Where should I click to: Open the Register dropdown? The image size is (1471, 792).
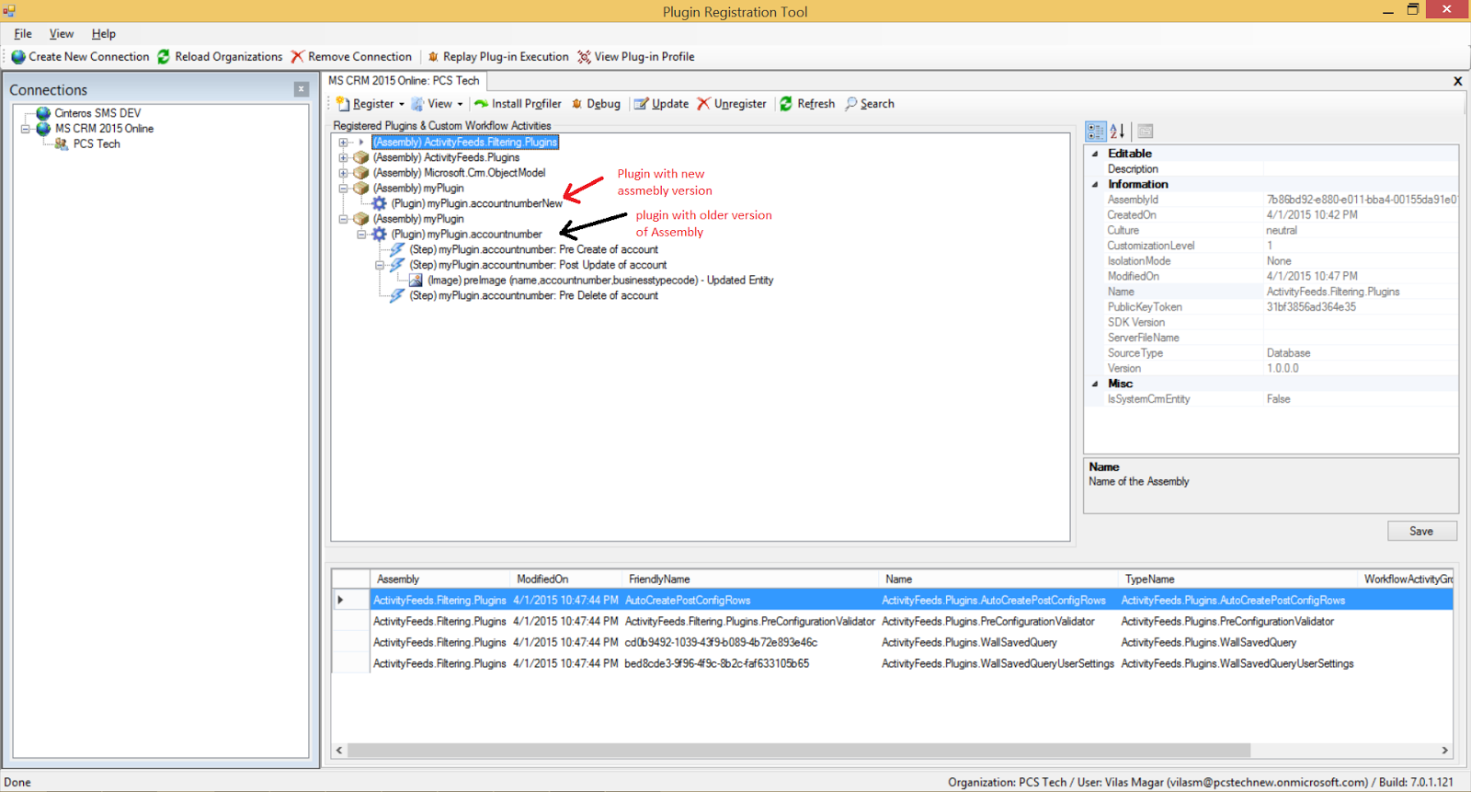pyautogui.click(x=371, y=104)
